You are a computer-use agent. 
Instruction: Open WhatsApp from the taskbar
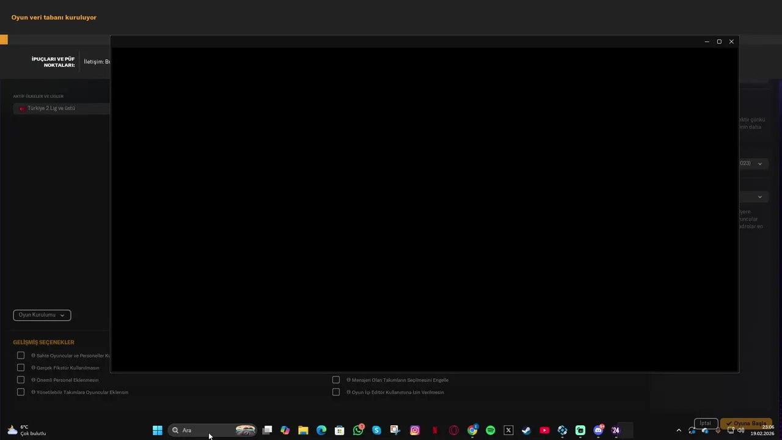coord(358,430)
